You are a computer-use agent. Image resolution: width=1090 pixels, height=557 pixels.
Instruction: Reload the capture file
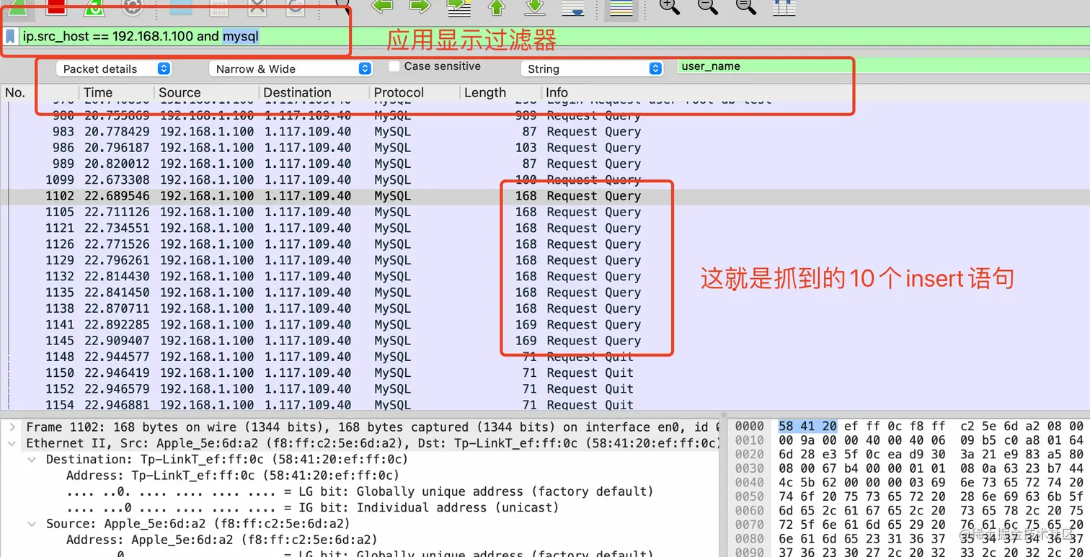pos(295,7)
